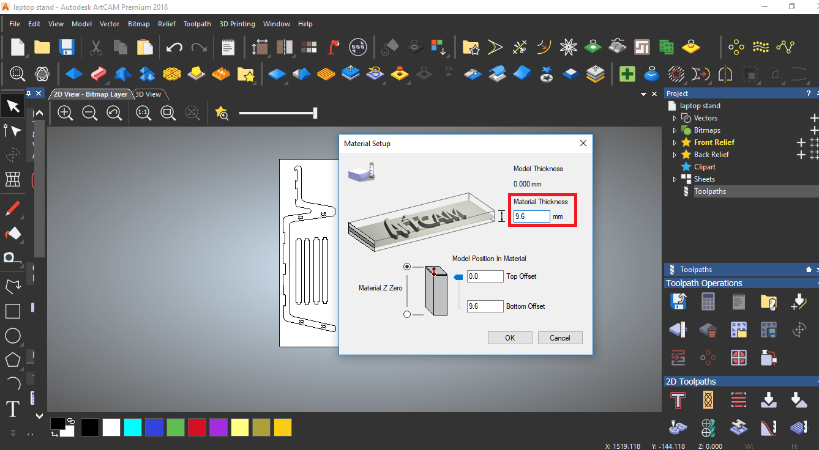Open the Relief menu
Viewport: 819px width, 450px height.
(x=166, y=24)
